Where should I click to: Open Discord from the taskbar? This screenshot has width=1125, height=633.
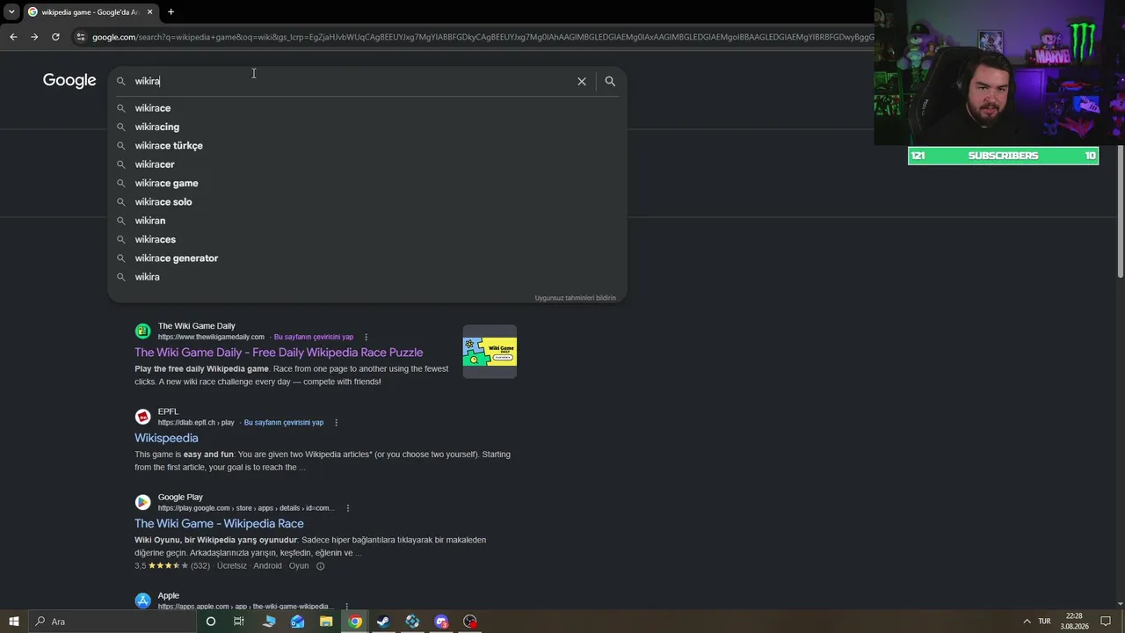(x=441, y=622)
